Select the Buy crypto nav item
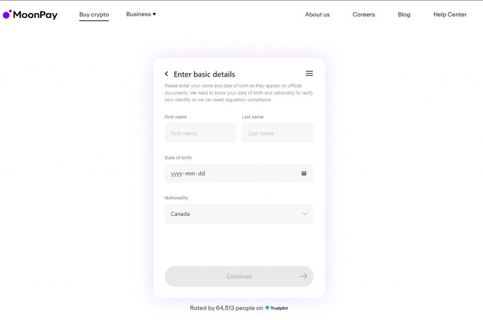Screen dimensions: 483x320 point(93,14)
